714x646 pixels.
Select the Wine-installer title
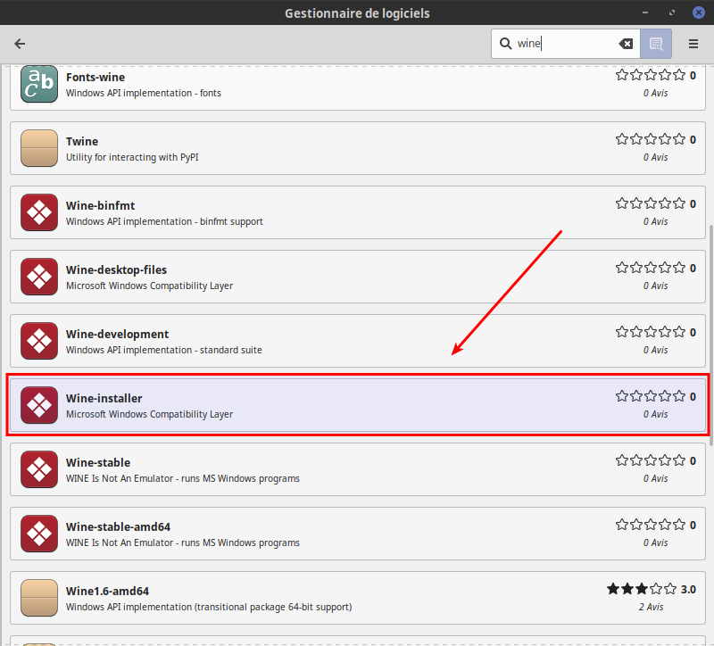104,398
